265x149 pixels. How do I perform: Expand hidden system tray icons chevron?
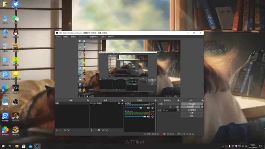click(x=223, y=146)
